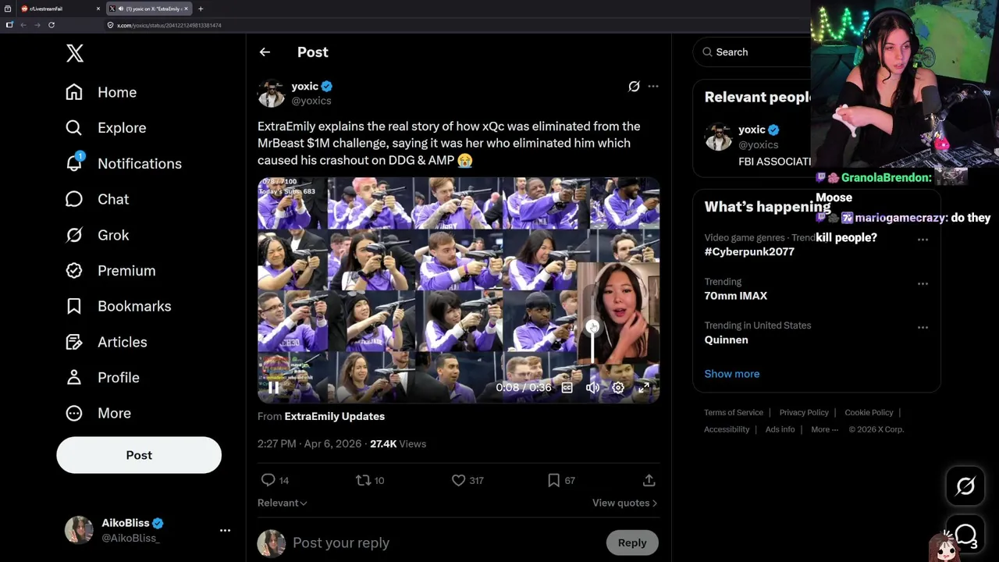Toggle closed captions on video
Image resolution: width=999 pixels, height=562 pixels.
coord(567,387)
